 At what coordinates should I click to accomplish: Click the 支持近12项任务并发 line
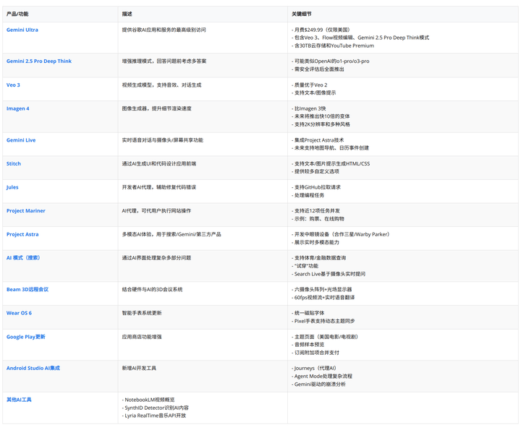pyautogui.click(x=316, y=211)
